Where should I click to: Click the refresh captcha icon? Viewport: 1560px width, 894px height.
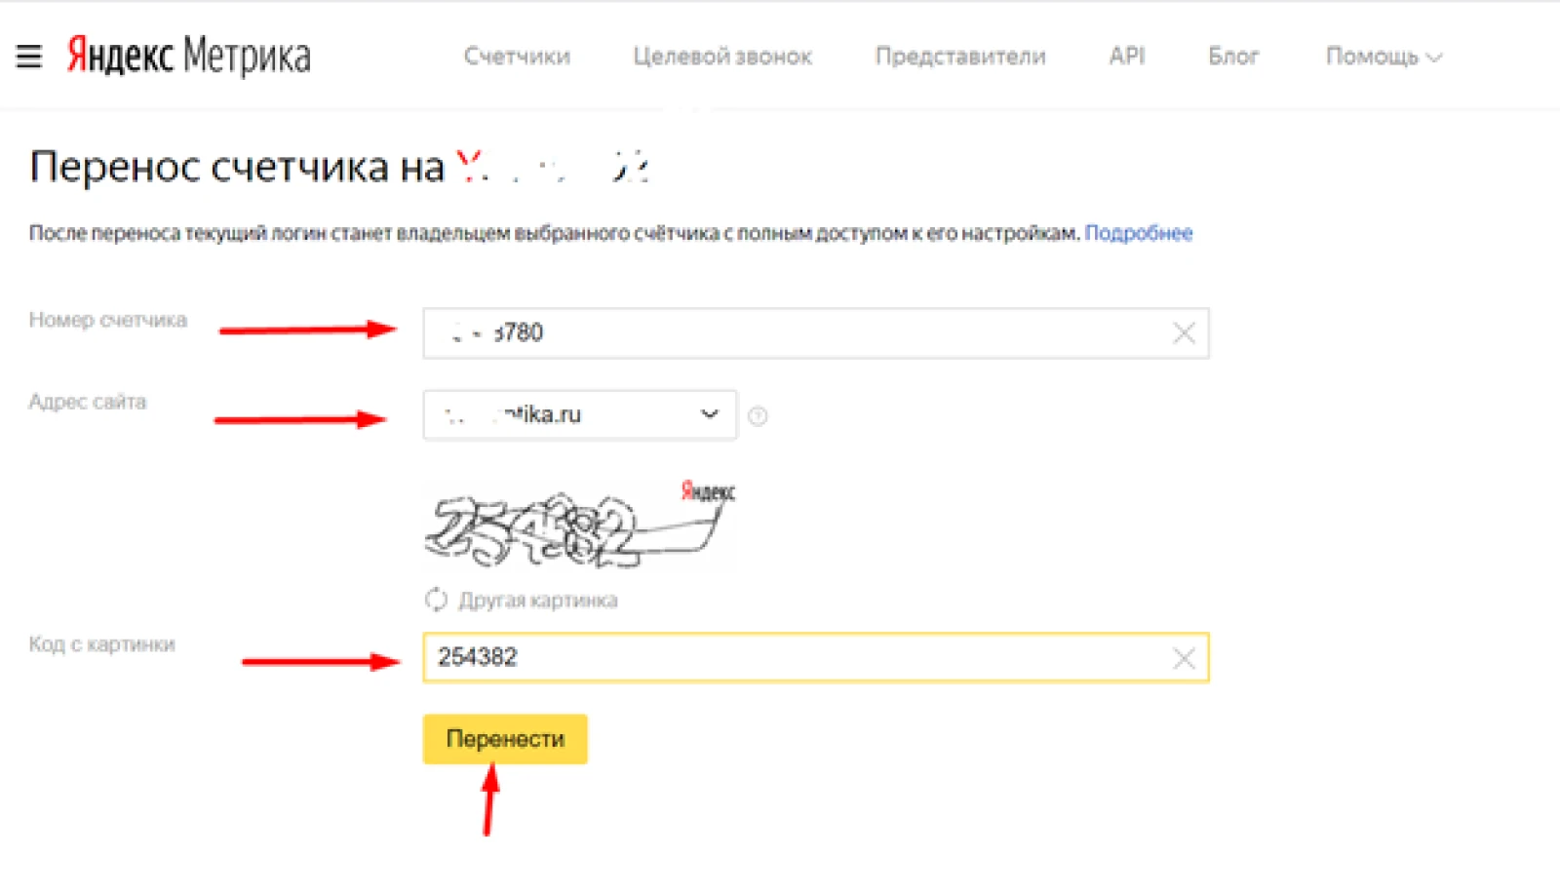tap(436, 600)
